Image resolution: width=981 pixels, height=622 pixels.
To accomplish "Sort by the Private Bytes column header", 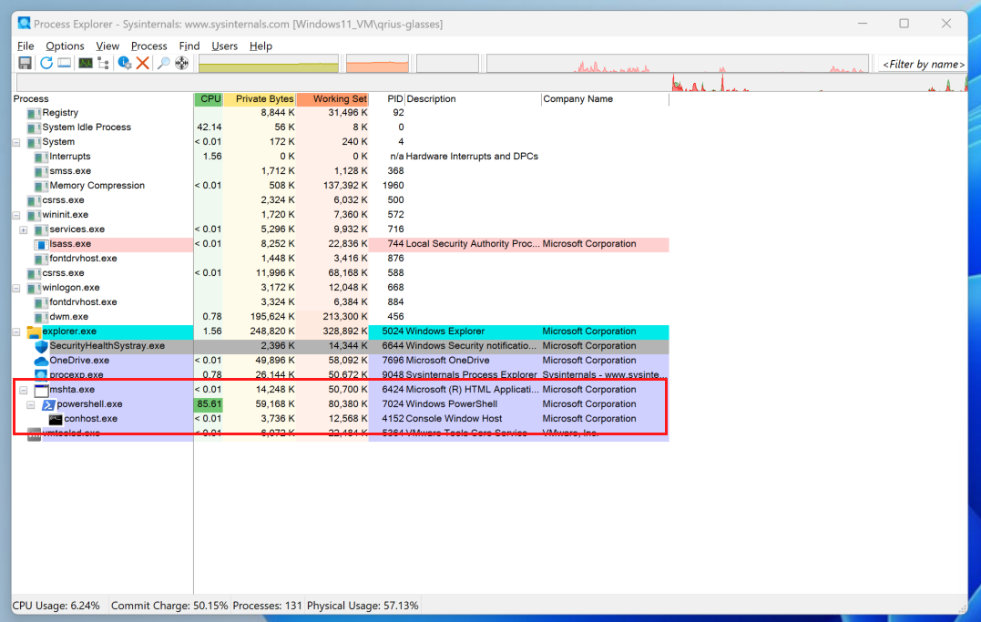I will 260,99.
